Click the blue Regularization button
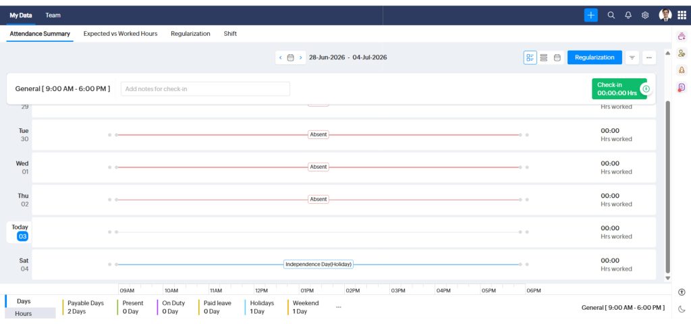 click(595, 57)
